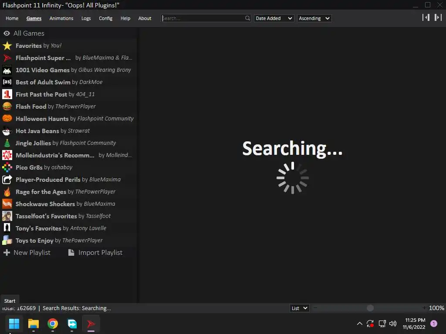
Task: Select the Halloween Haunts playlist name
Action: coord(42,119)
